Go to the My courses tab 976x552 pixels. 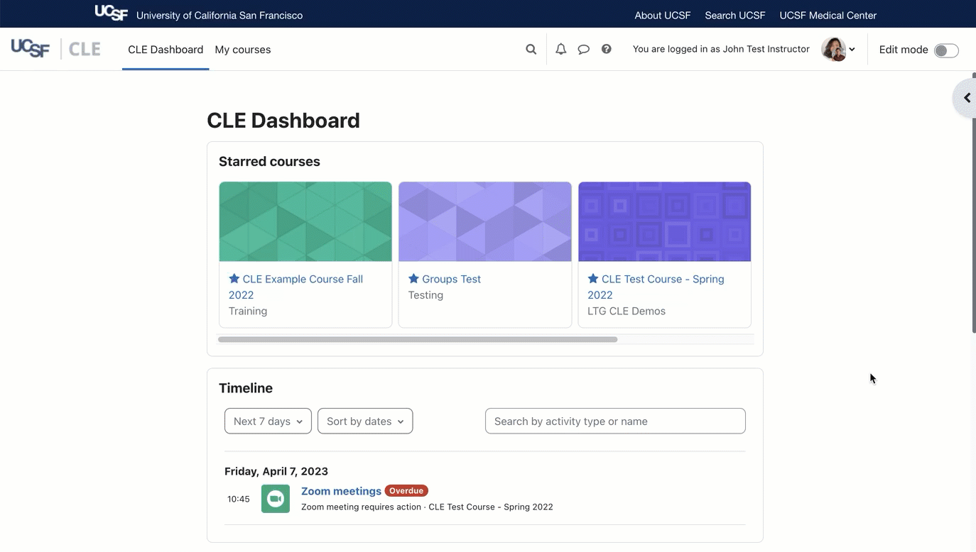243,50
